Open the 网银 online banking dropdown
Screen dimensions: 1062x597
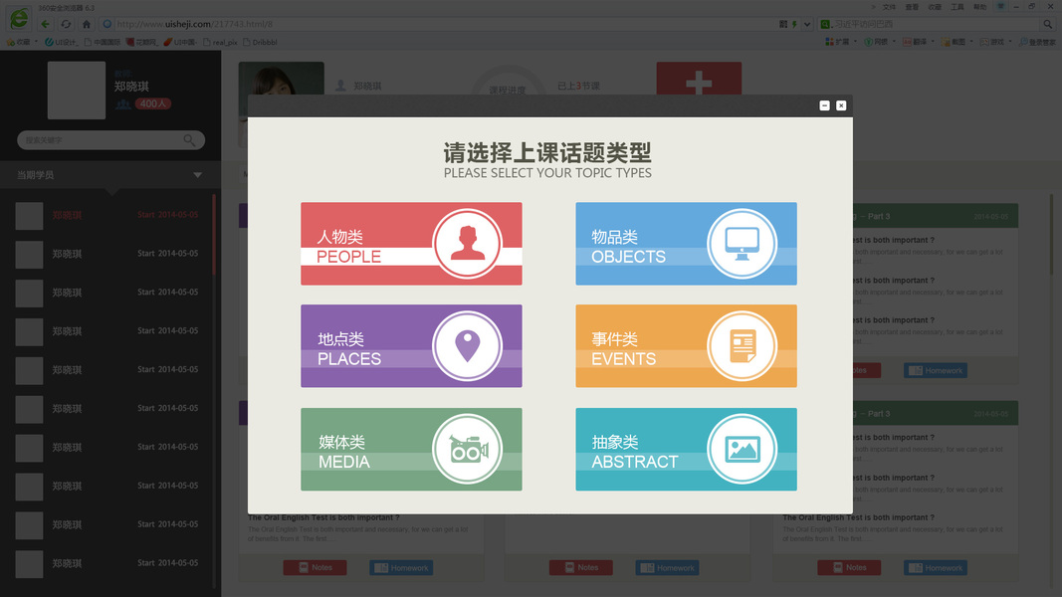coord(880,42)
